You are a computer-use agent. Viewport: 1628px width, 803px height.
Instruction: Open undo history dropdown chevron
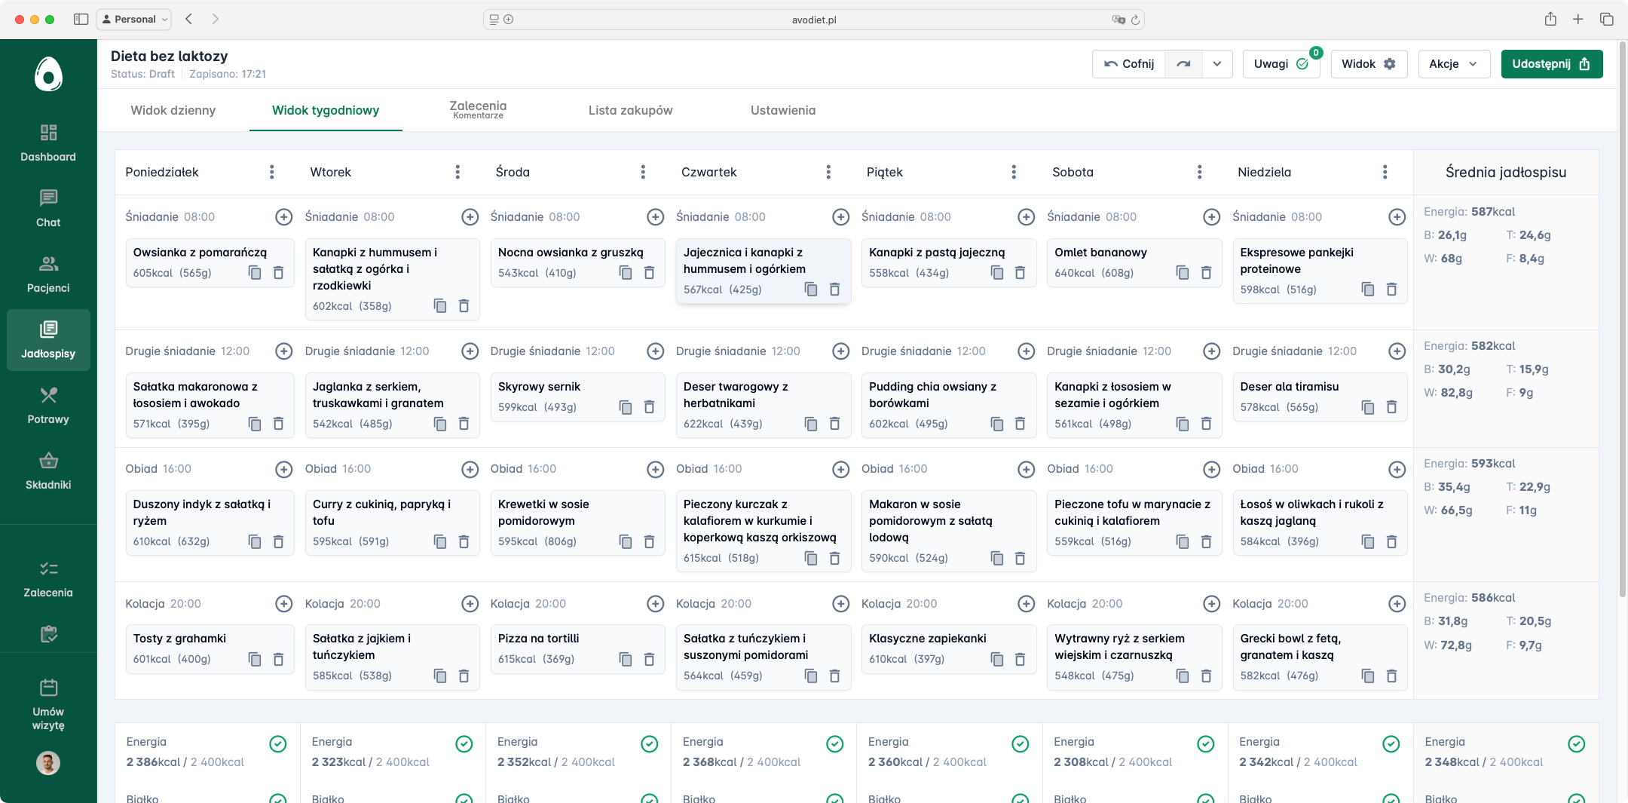1217,64
